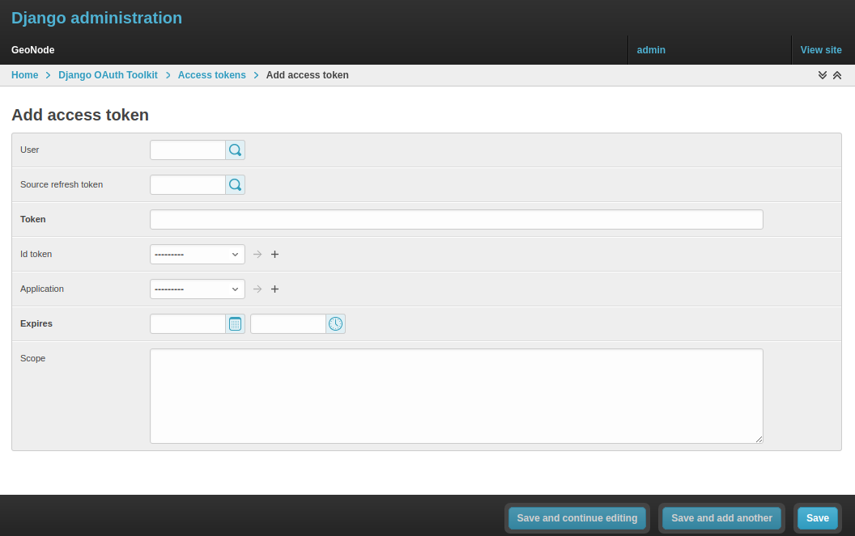
Task: Click View site in the top bar
Action: (821, 50)
